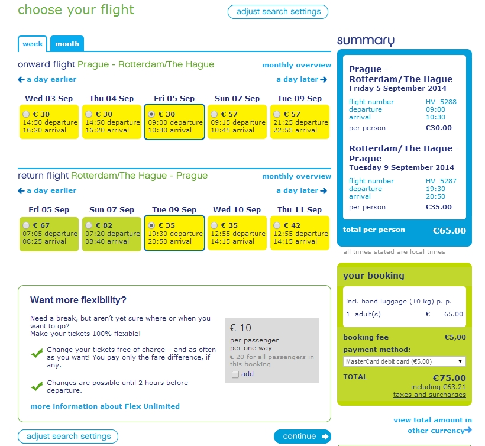The image size is (485, 446).
Task: Open the taxes and surcharges link
Action: click(429, 395)
